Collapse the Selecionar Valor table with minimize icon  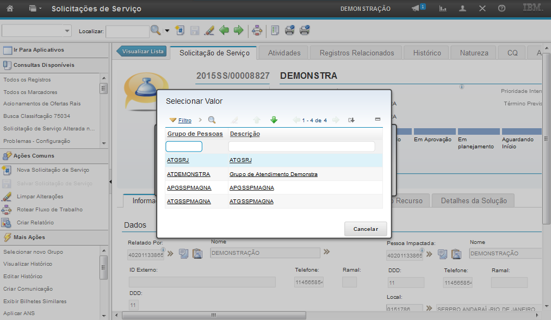point(377,119)
